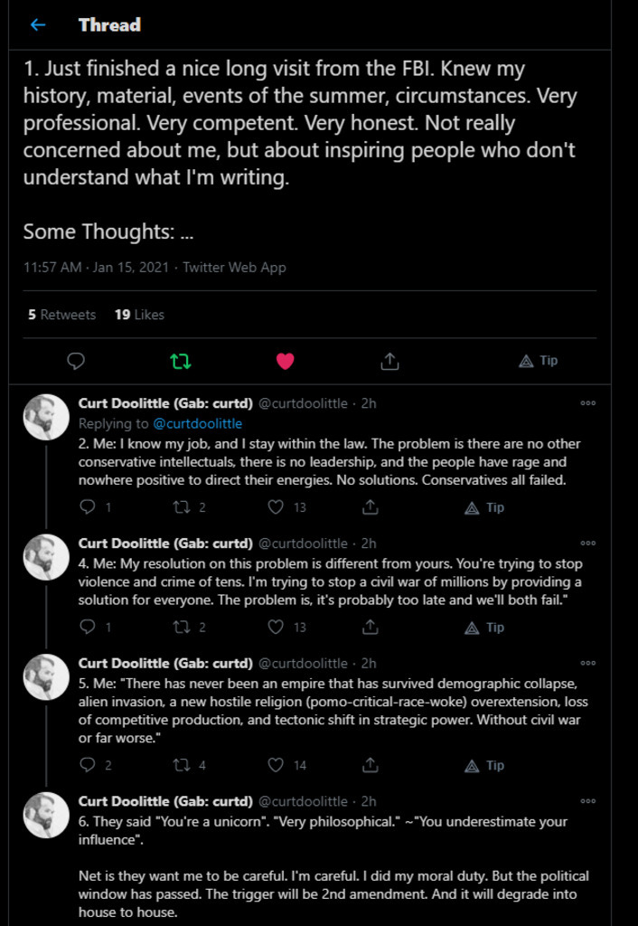Open the more options menu on tweet 4
Screen dimensions: 638x926
point(588,543)
